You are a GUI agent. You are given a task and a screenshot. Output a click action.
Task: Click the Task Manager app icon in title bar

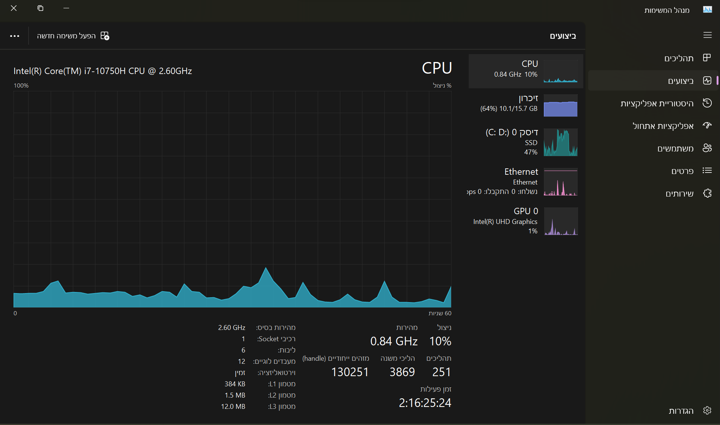tap(707, 9)
